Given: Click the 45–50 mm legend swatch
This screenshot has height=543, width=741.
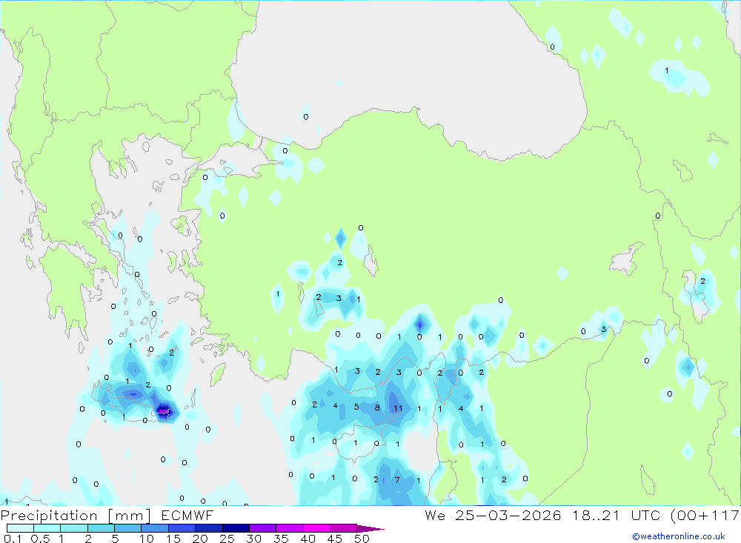Looking at the screenshot, I should pyautogui.click(x=344, y=528).
